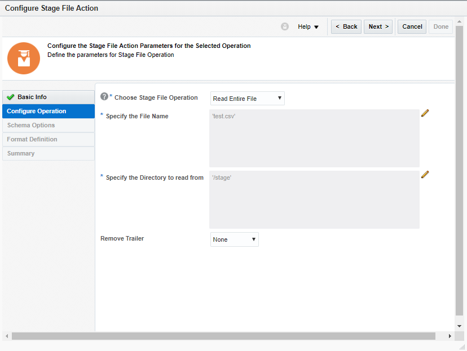
Task: Open the Help dropdown menu
Action: click(308, 26)
